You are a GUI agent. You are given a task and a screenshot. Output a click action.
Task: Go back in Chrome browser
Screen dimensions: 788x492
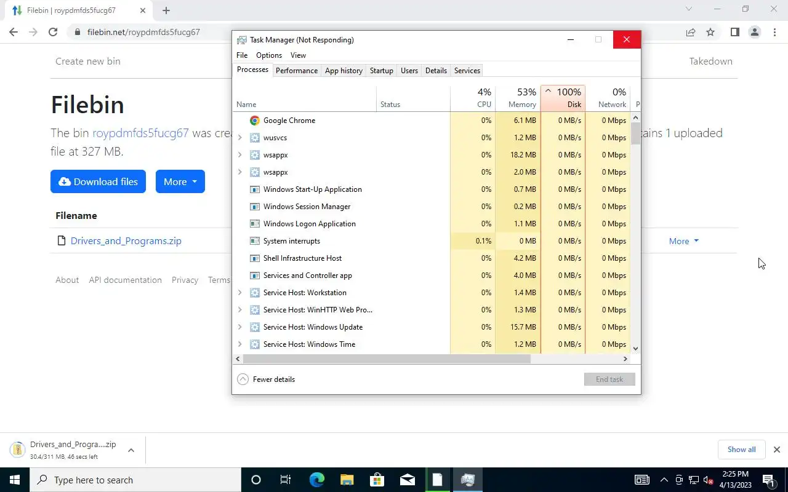pyautogui.click(x=14, y=32)
